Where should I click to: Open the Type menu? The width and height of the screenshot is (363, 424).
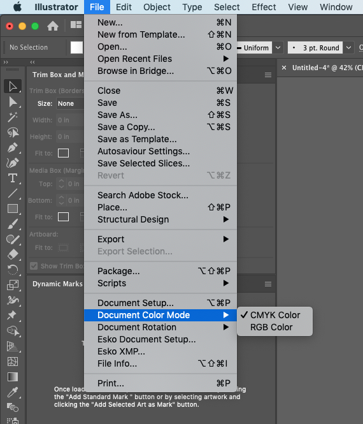192,7
